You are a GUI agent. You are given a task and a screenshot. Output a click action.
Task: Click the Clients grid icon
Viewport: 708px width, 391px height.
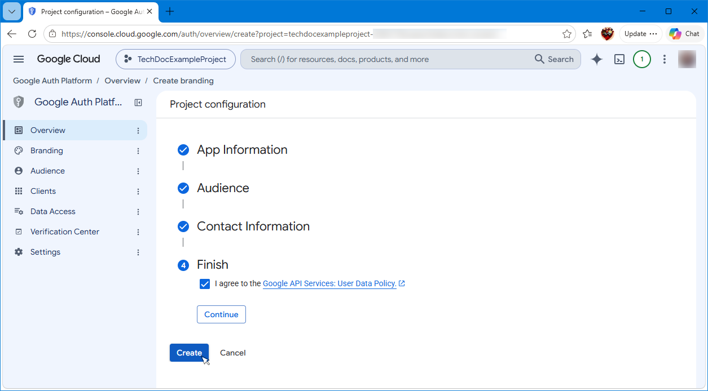19,191
